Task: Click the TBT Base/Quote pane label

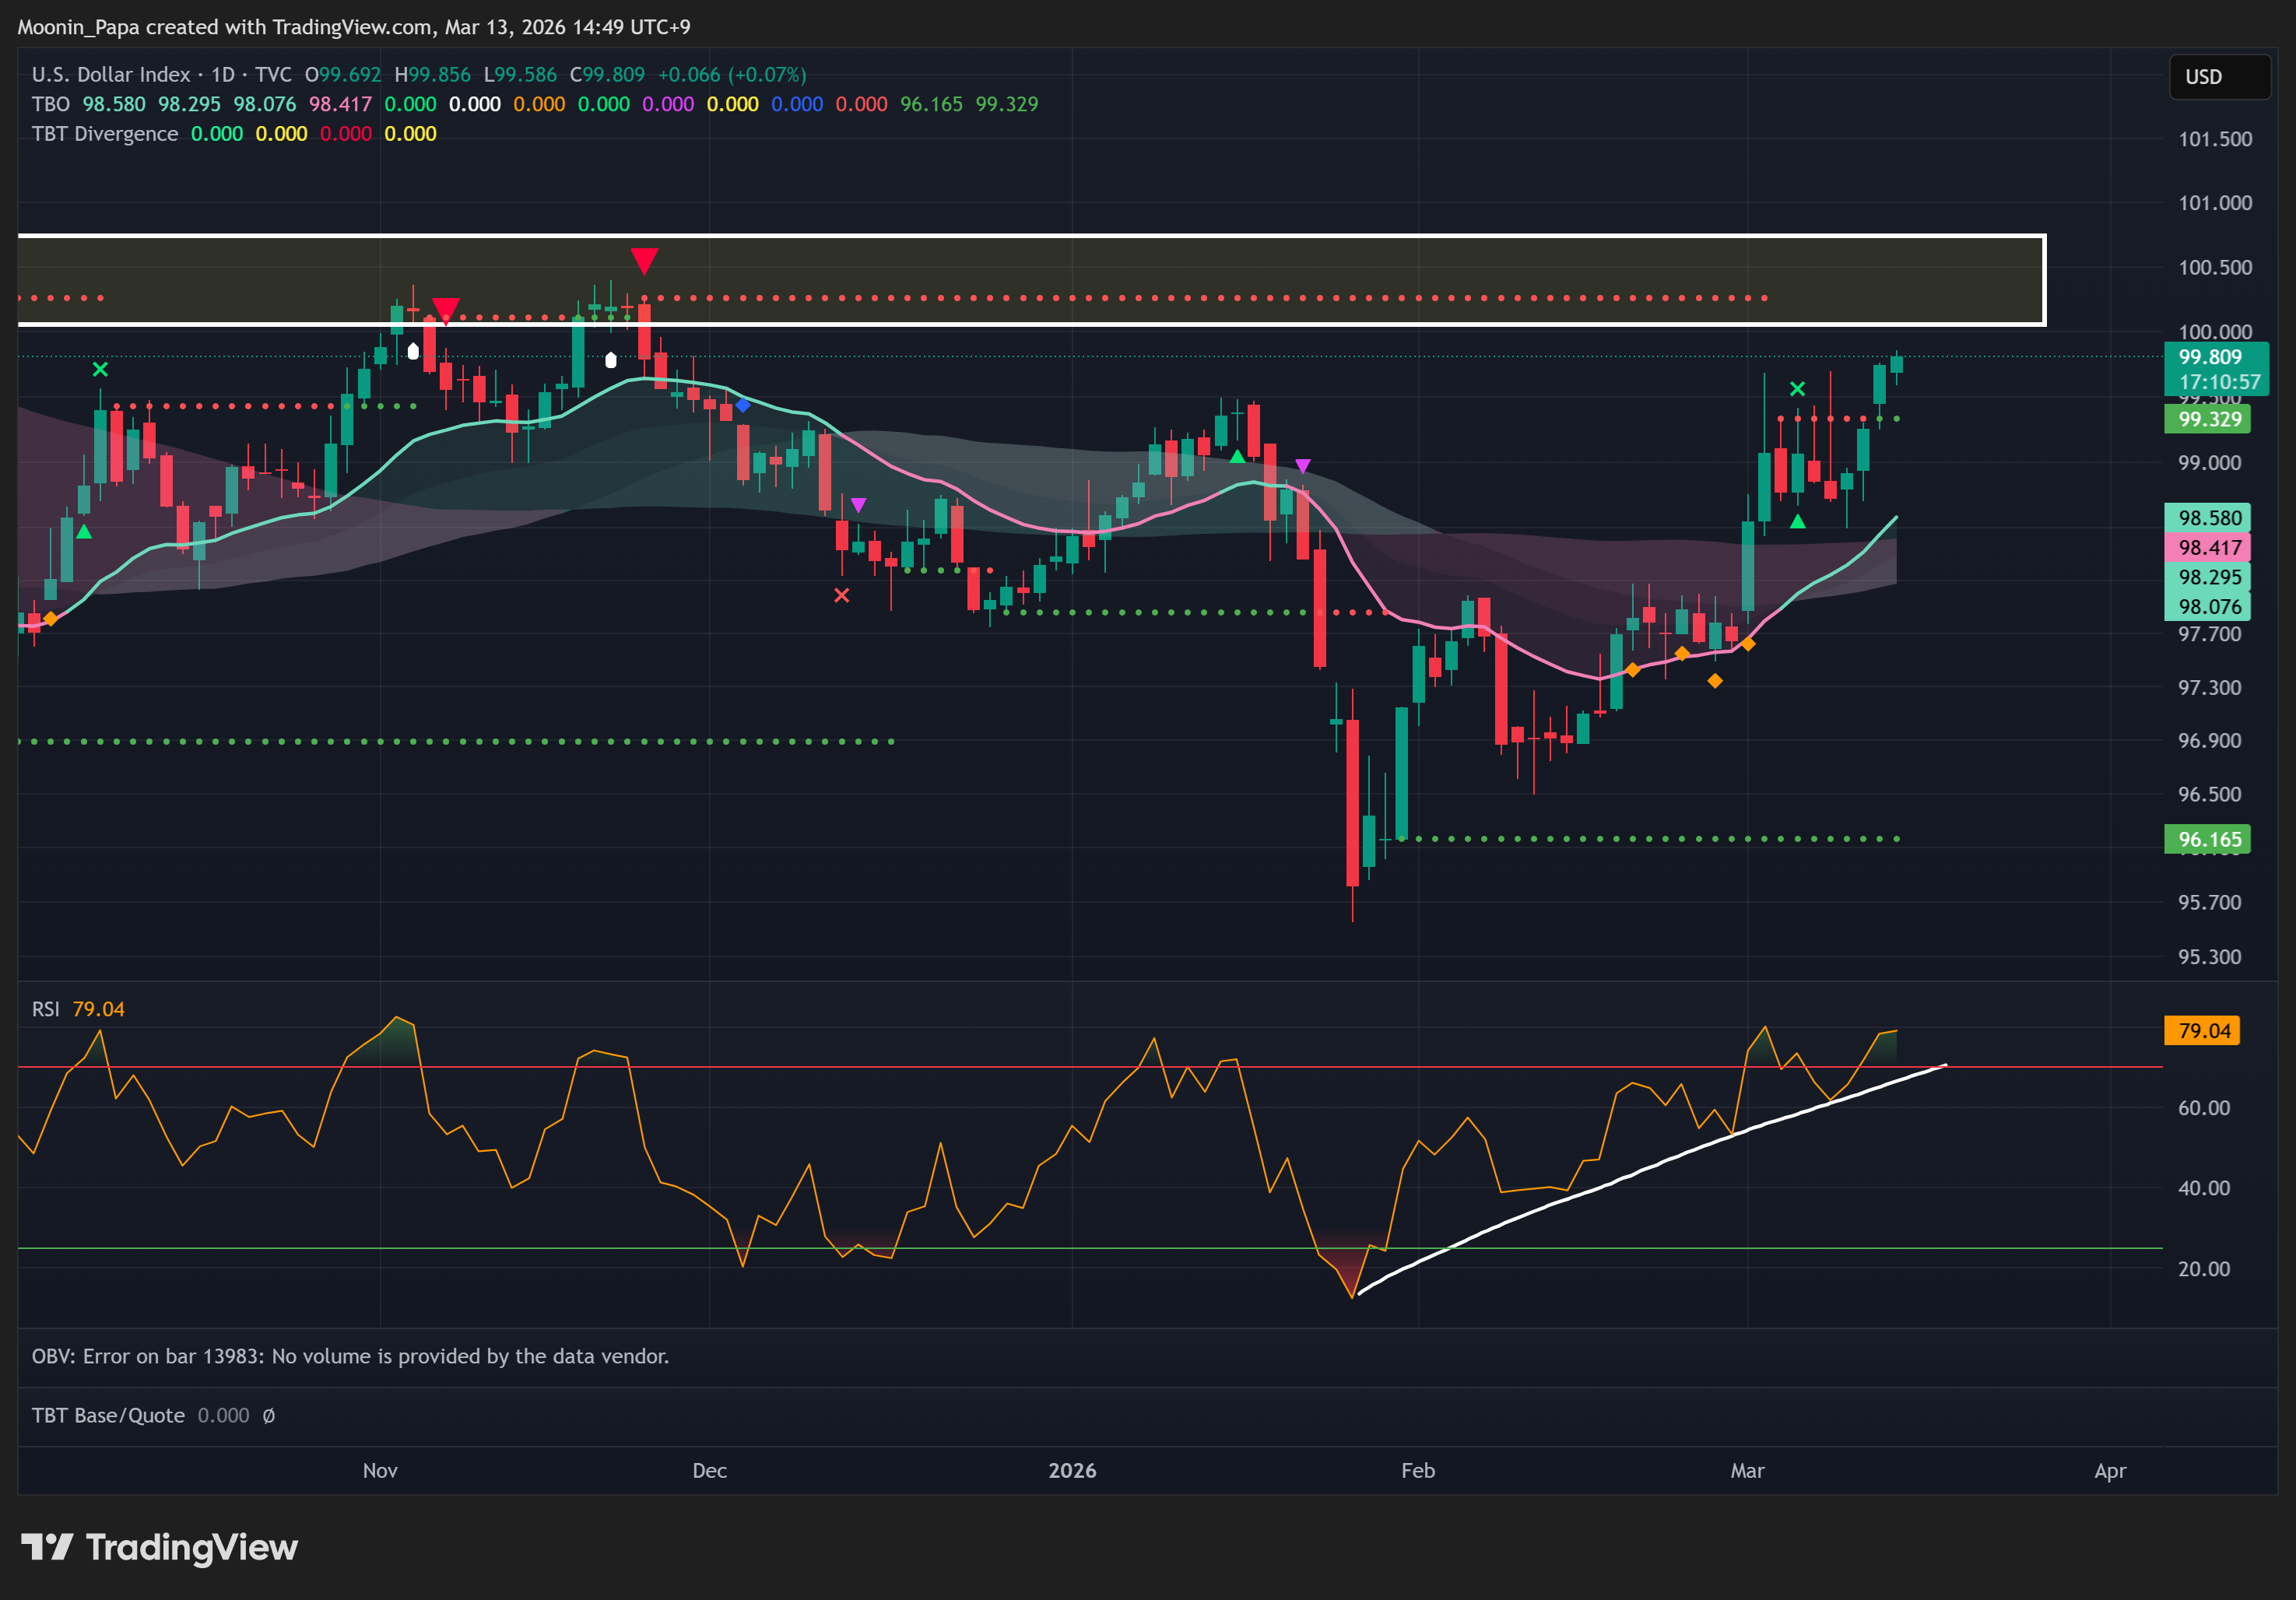Action: [108, 1415]
